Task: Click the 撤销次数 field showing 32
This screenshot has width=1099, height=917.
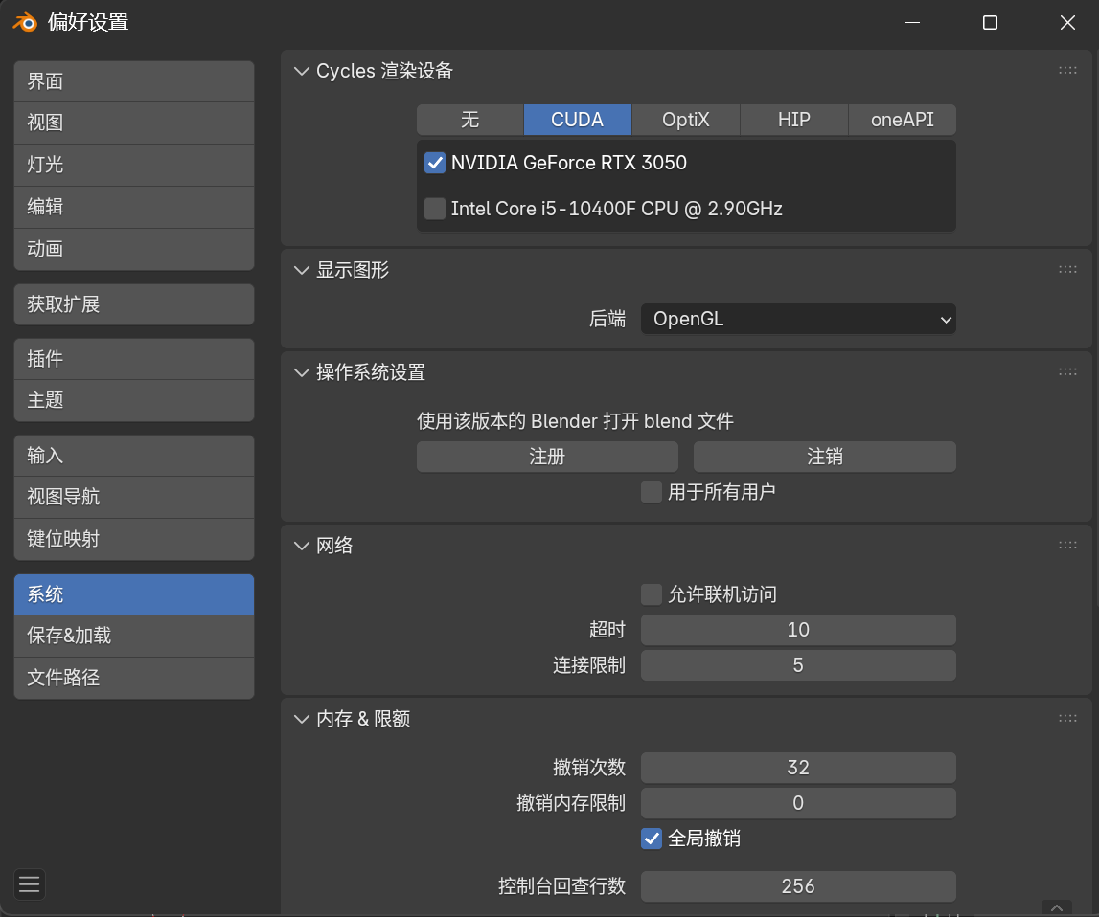Action: click(x=798, y=768)
